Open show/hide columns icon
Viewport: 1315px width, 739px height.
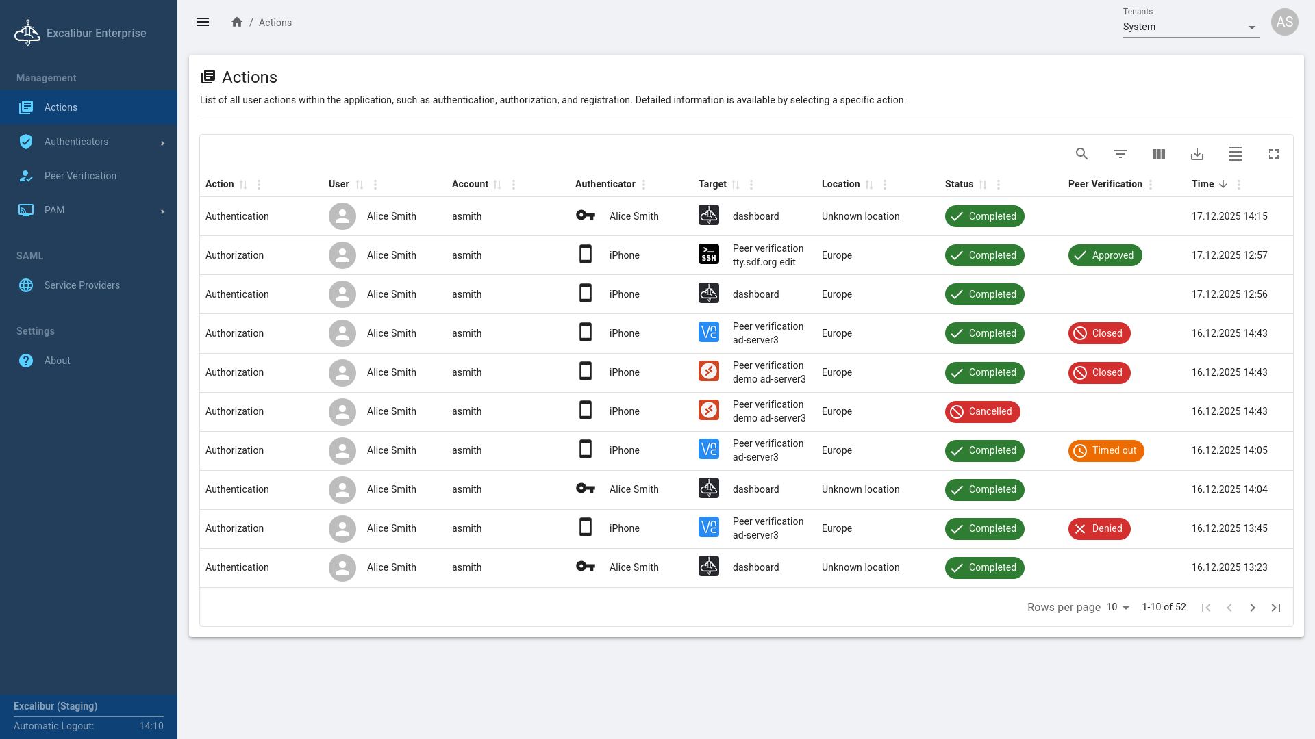1158,154
